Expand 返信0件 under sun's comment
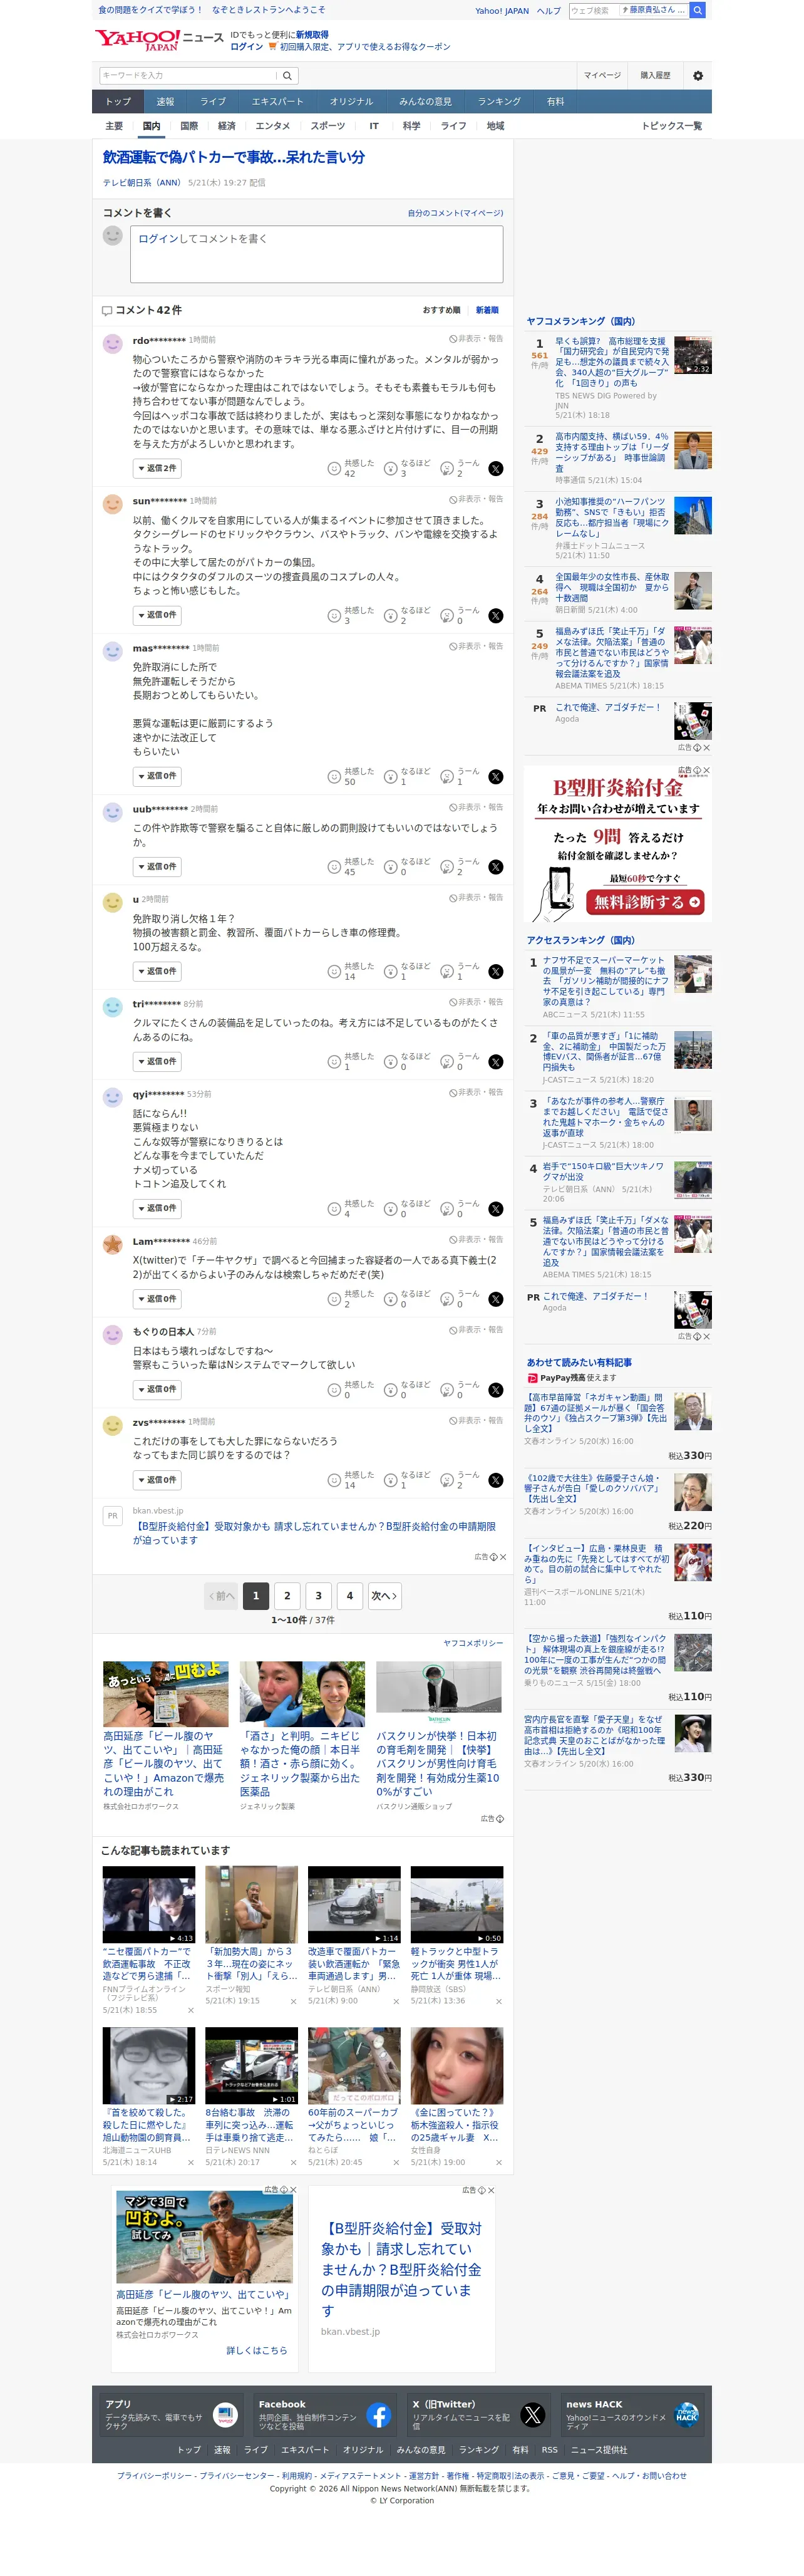Image resolution: width=804 pixels, height=2576 pixels. coord(157,615)
